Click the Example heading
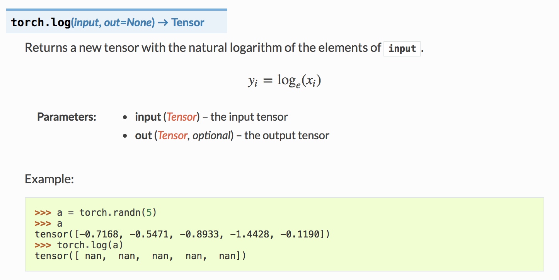 pos(49,179)
